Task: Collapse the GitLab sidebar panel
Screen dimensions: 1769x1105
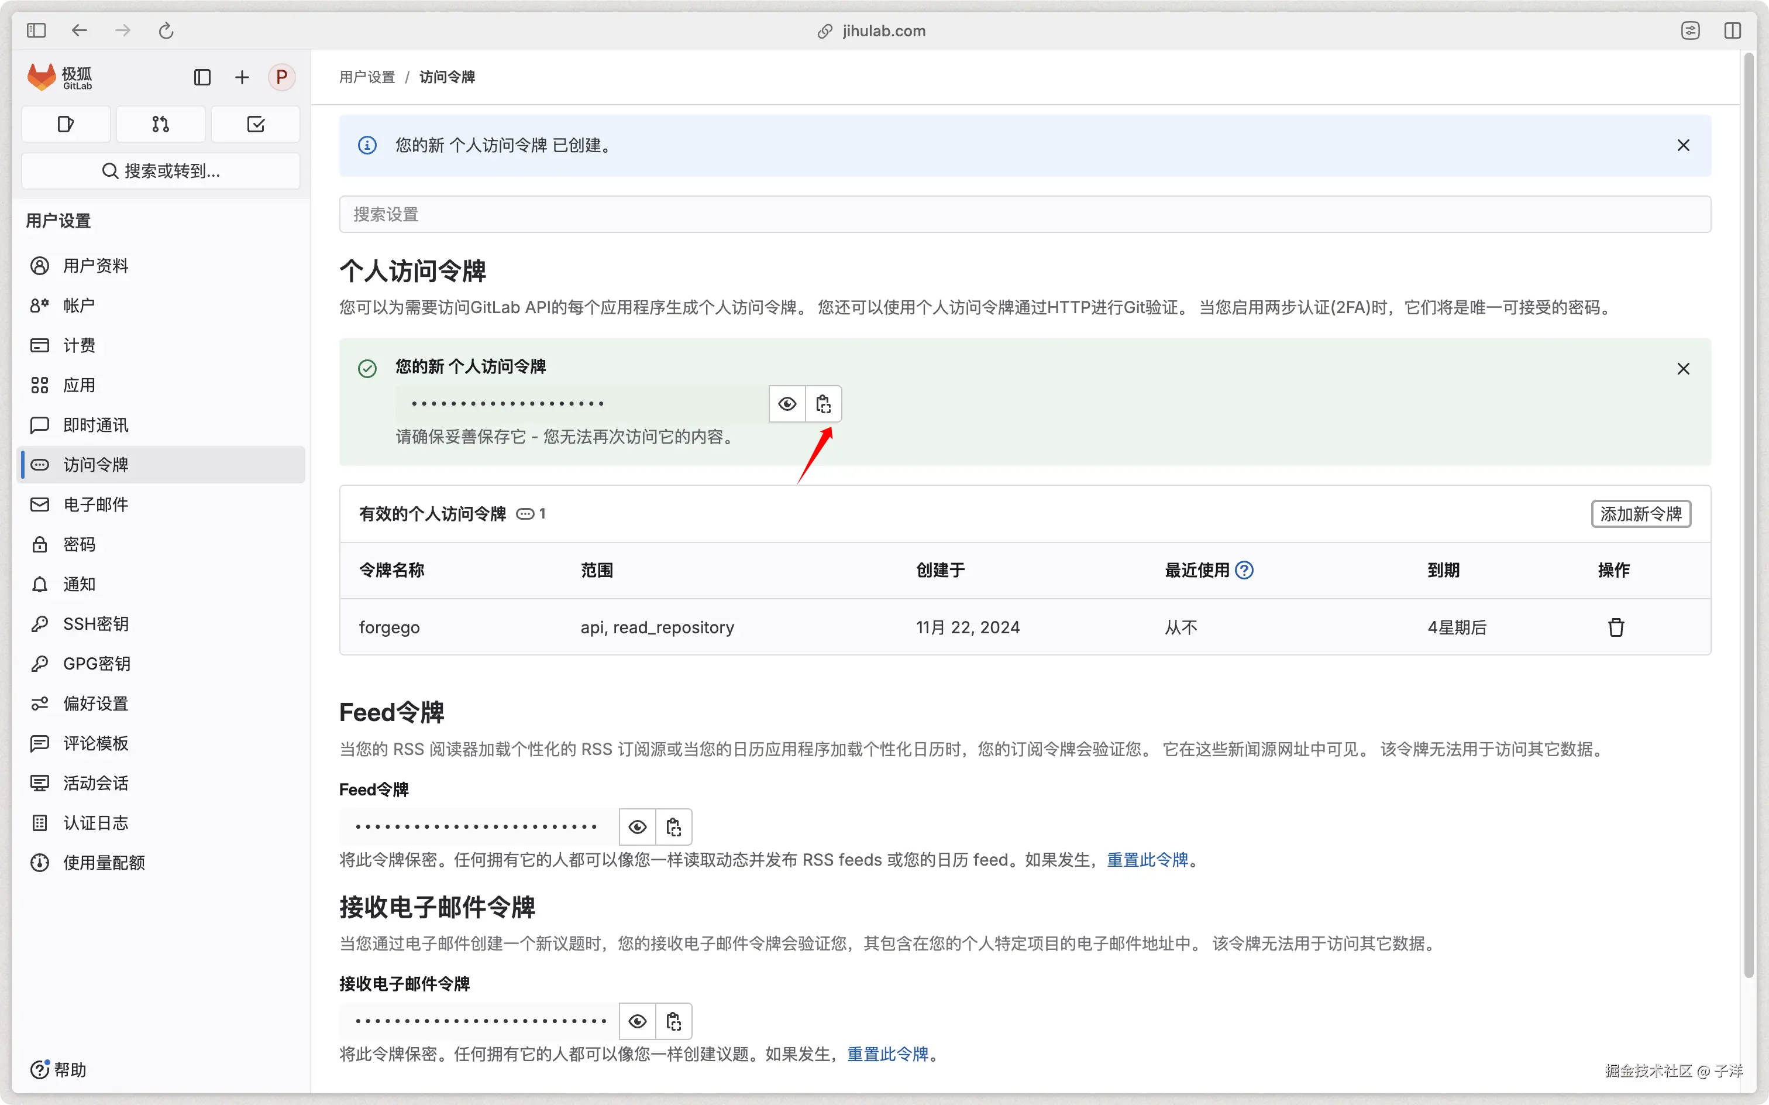Action: coord(202,77)
